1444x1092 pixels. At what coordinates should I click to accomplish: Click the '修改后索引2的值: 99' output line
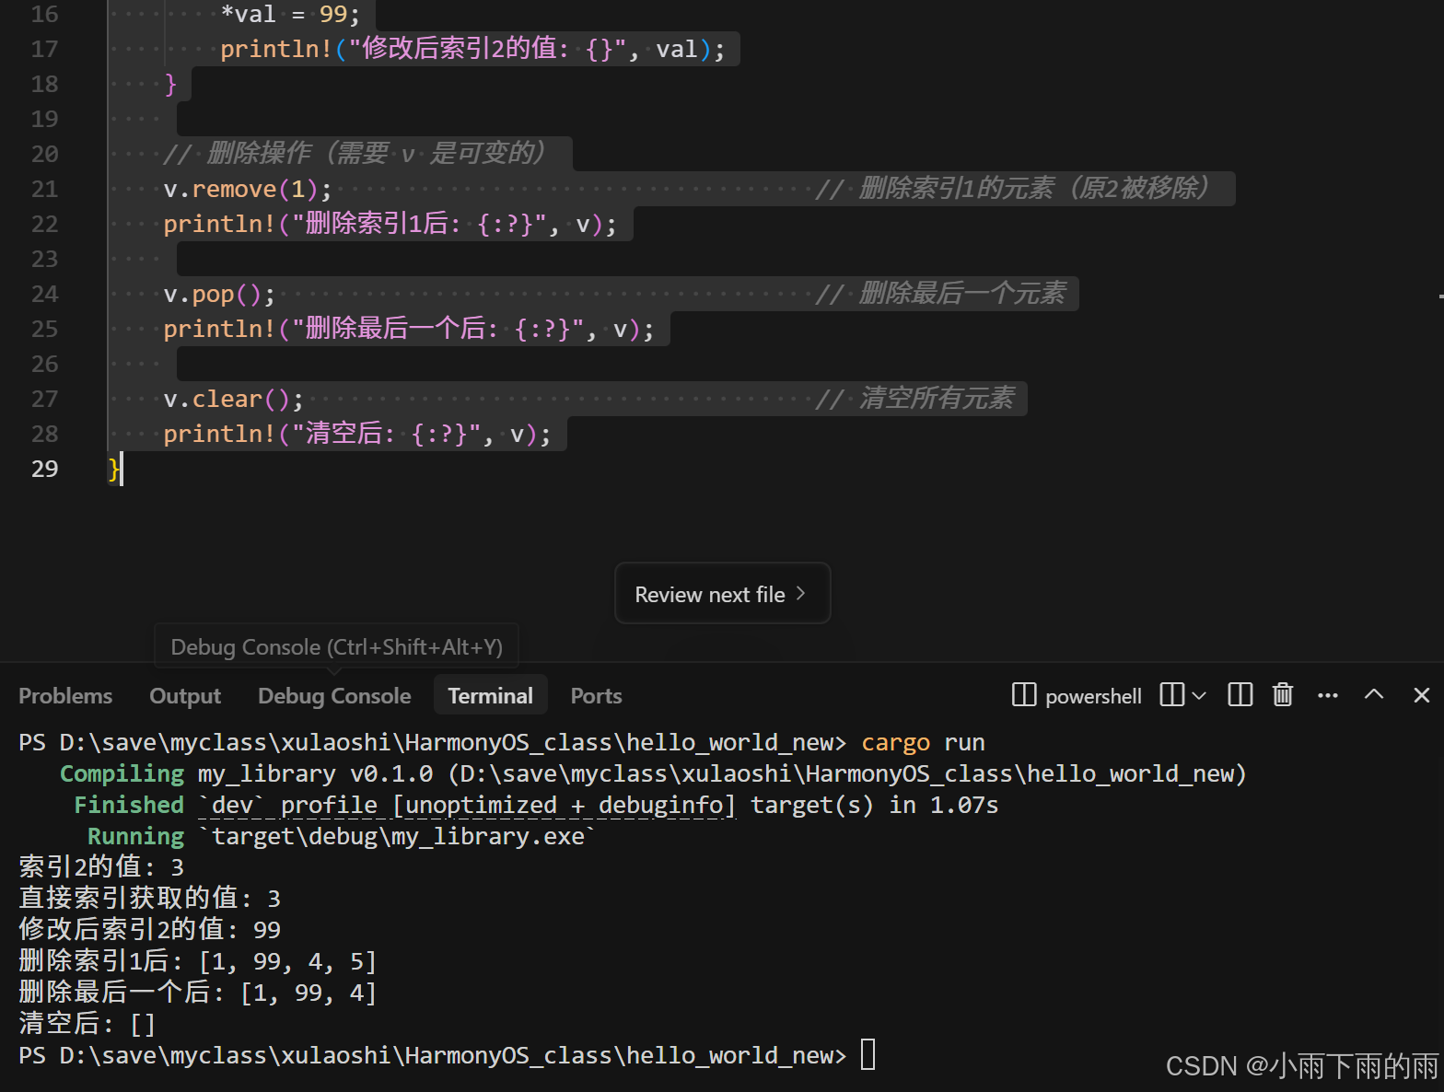tap(150, 930)
